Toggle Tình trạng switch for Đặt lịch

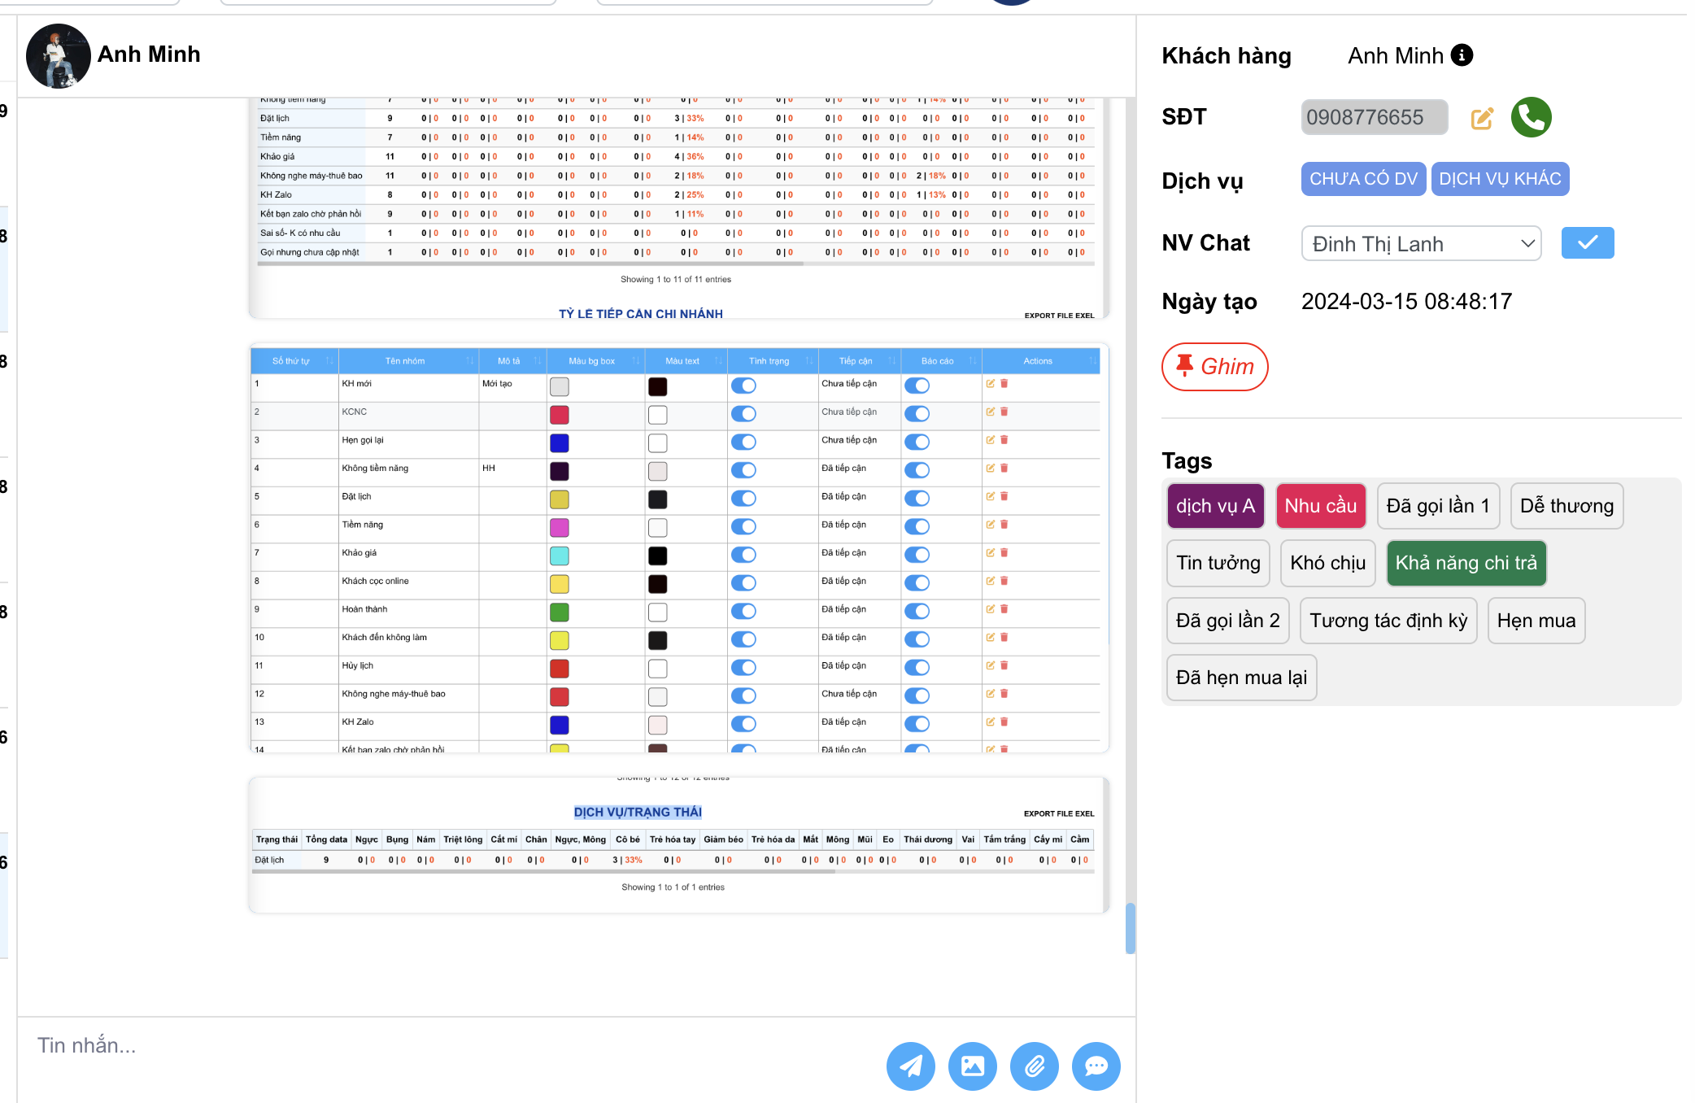click(x=743, y=499)
